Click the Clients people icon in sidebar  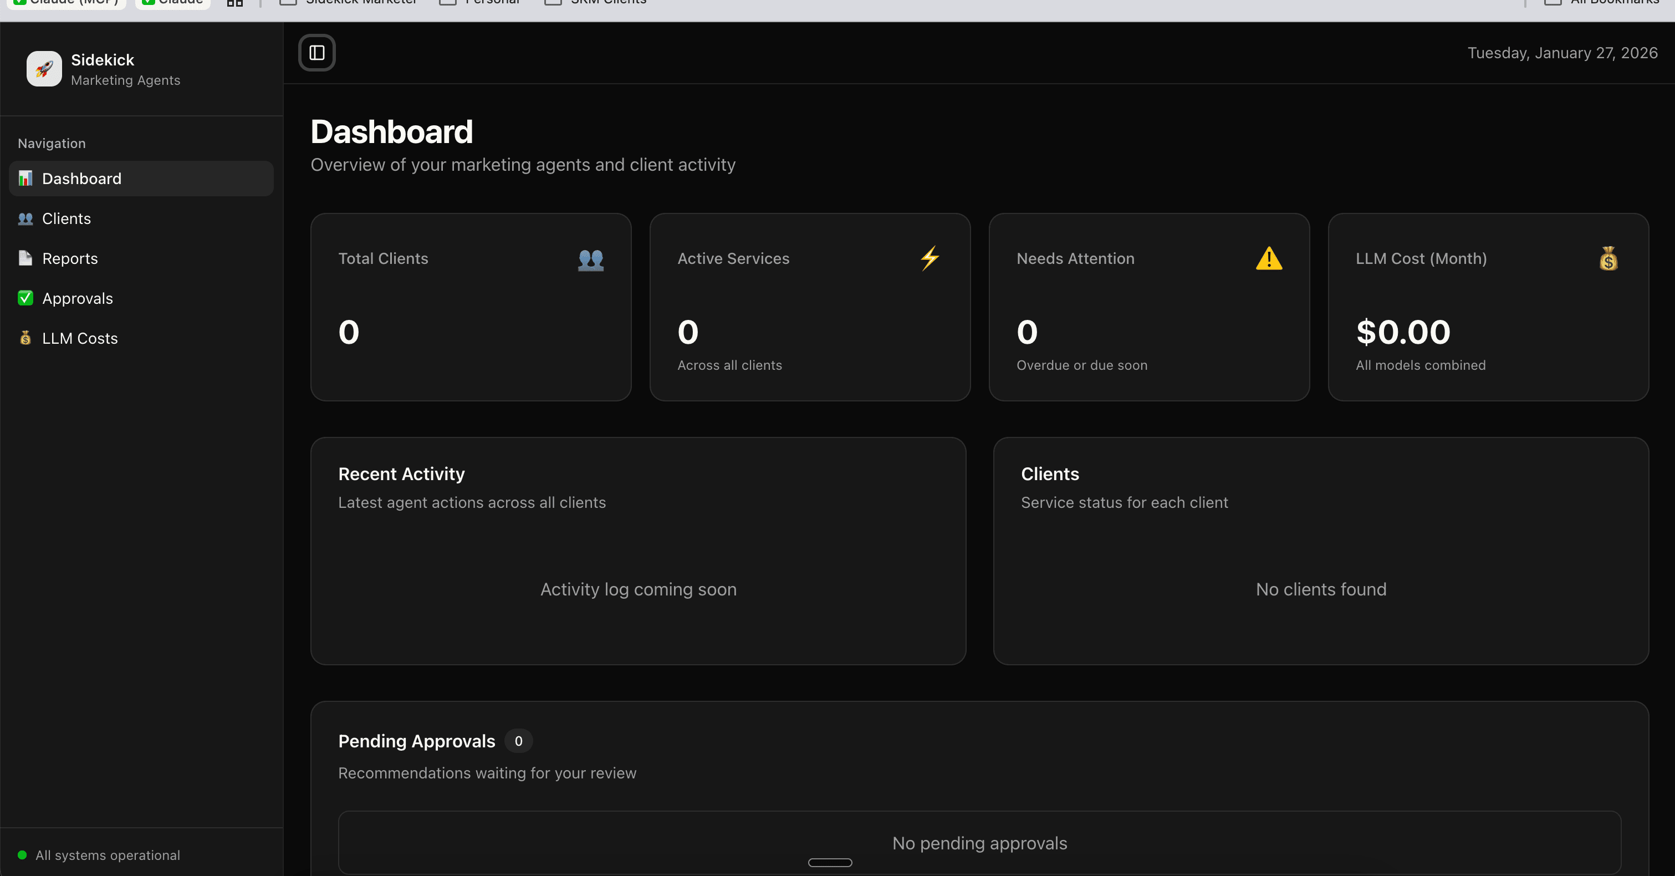point(25,218)
